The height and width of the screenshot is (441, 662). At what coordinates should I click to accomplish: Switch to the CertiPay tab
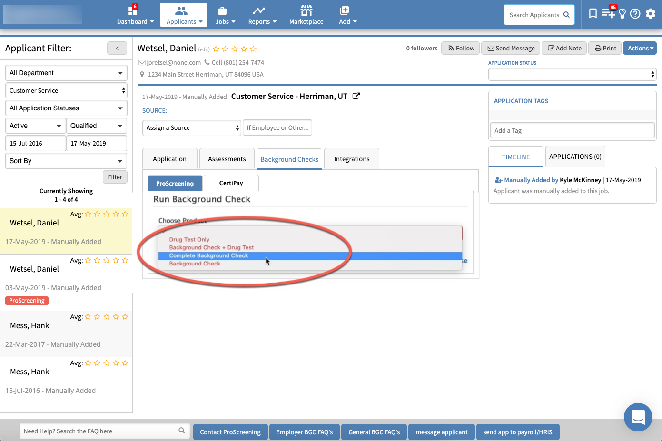231,183
